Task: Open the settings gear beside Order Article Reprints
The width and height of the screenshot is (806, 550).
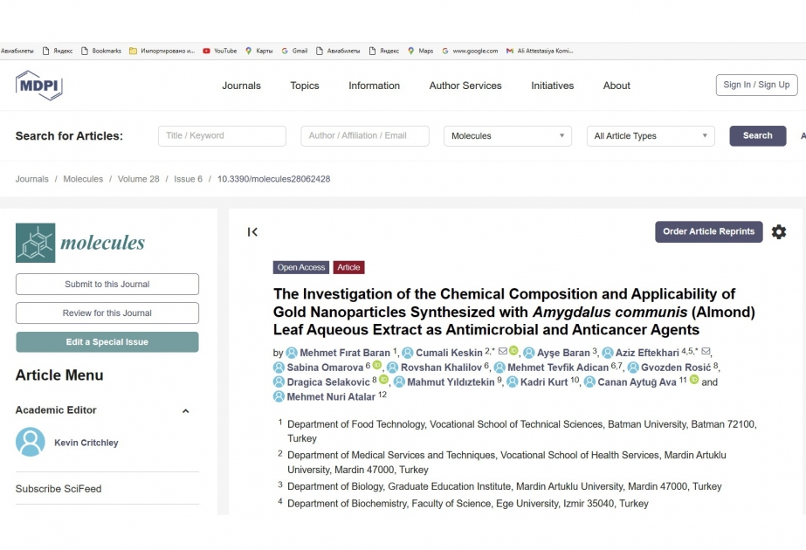Action: coord(779,232)
